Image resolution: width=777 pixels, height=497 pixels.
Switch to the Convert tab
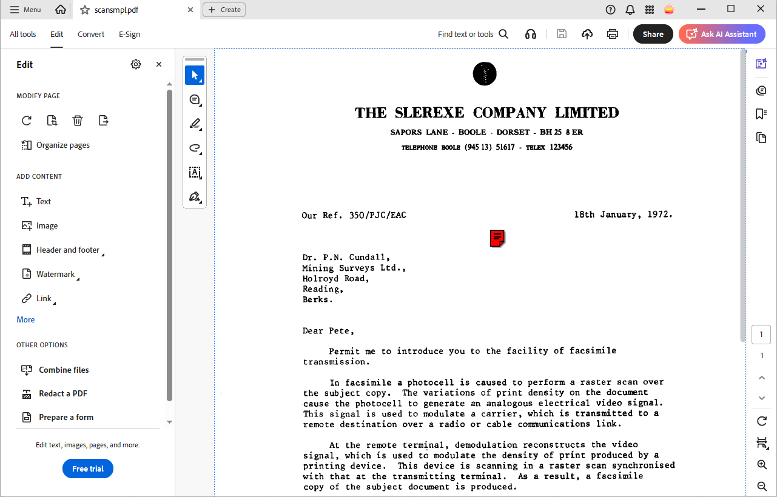91,35
